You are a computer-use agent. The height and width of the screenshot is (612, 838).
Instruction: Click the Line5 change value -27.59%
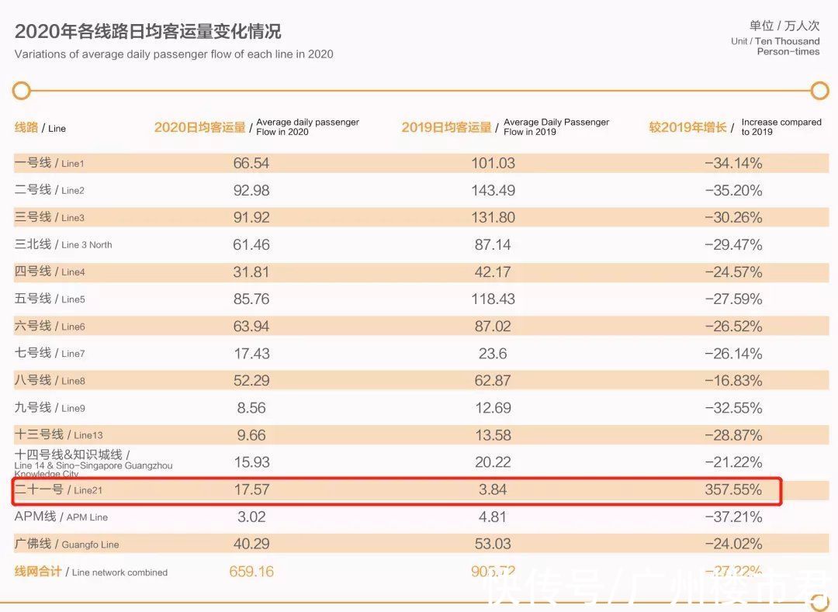point(733,299)
